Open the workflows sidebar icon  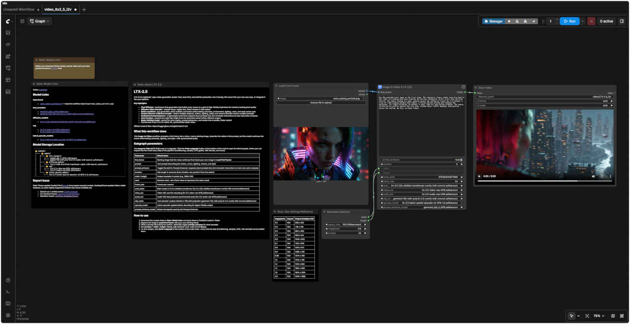point(8,68)
